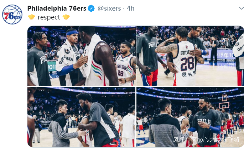Click the tattooed arm around number 28
This screenshot has width=244, height=148.
[166, 48]
